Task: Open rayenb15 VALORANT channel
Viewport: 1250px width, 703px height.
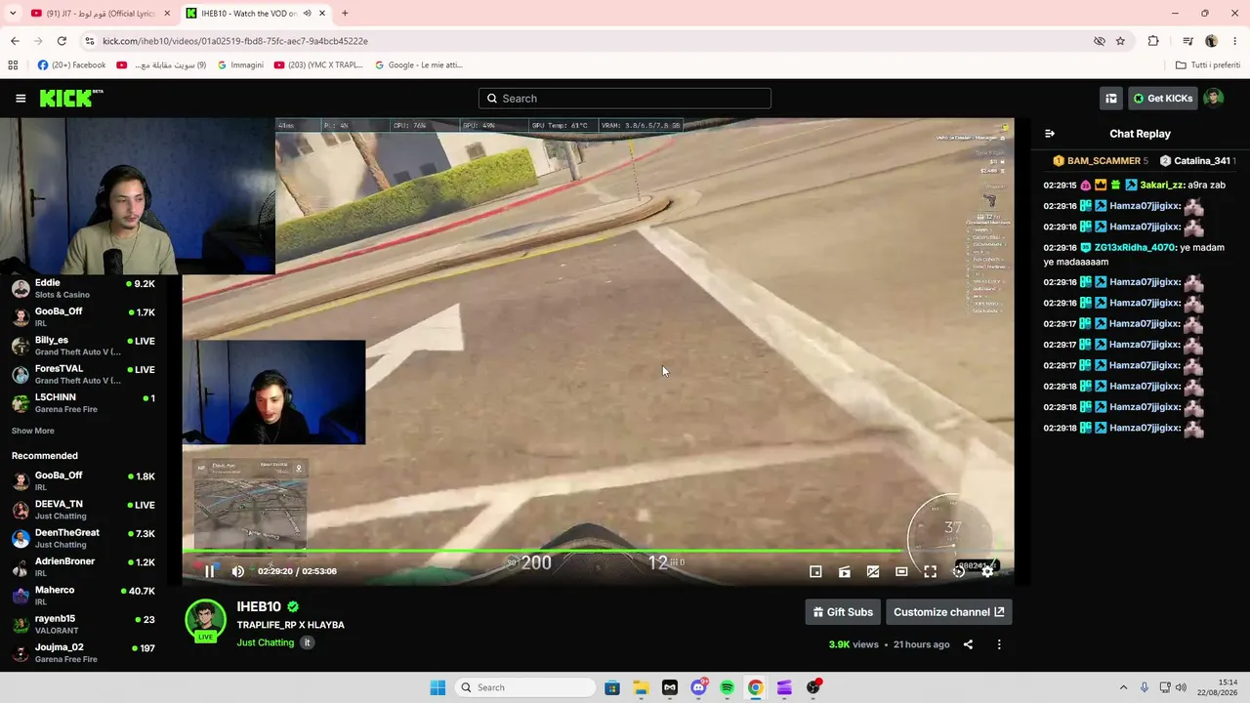Action: (x=86, y=624)
